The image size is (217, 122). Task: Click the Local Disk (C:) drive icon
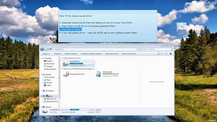[66, 64]
